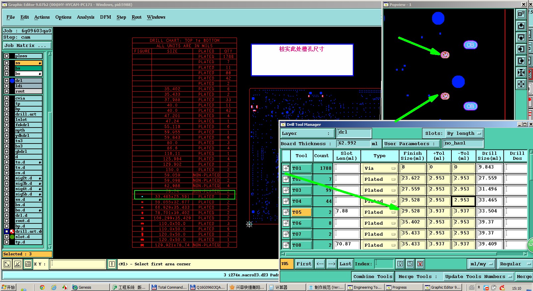Click the exclamation mark icon after XY field
Image resolution: width=533 pixels, height=291 pixels.
112,264
